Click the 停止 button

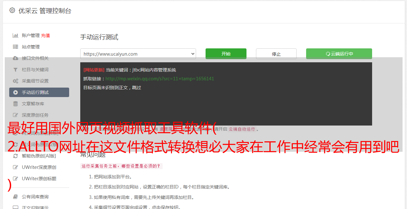point(276,54)
